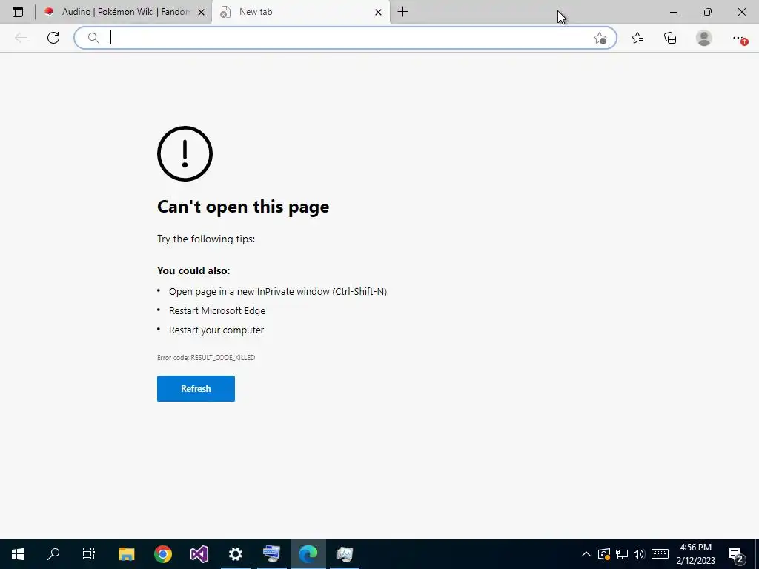The image size is (759, 569).
Task: Click the 'Can't open this page' heading
Action: pos(243,207)
